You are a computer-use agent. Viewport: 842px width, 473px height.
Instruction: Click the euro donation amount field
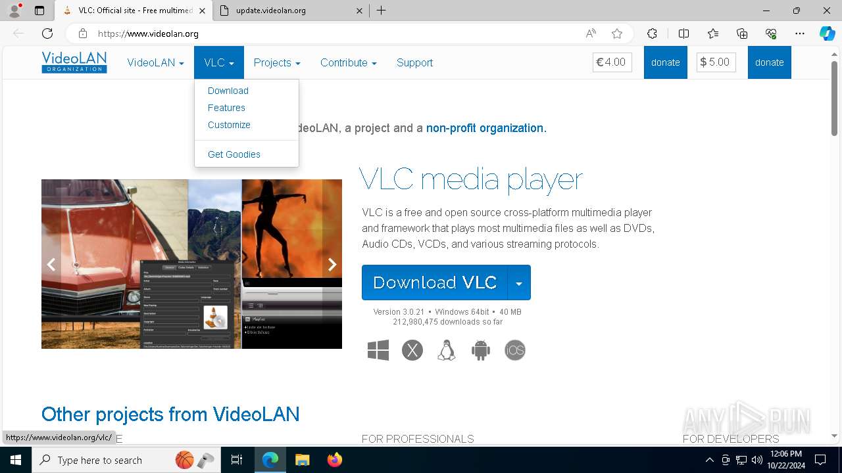[612, 62]
